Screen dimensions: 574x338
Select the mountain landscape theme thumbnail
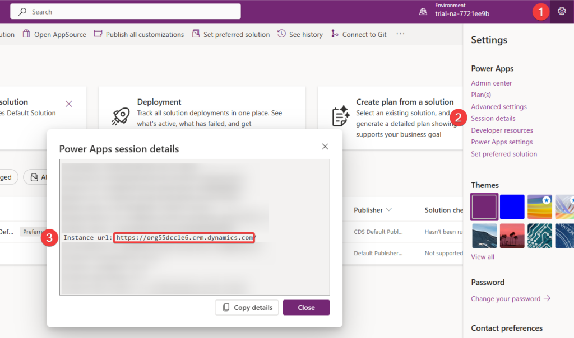(484, 236)
